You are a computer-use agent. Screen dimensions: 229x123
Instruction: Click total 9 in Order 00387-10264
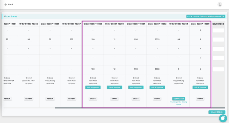[179, 69]
